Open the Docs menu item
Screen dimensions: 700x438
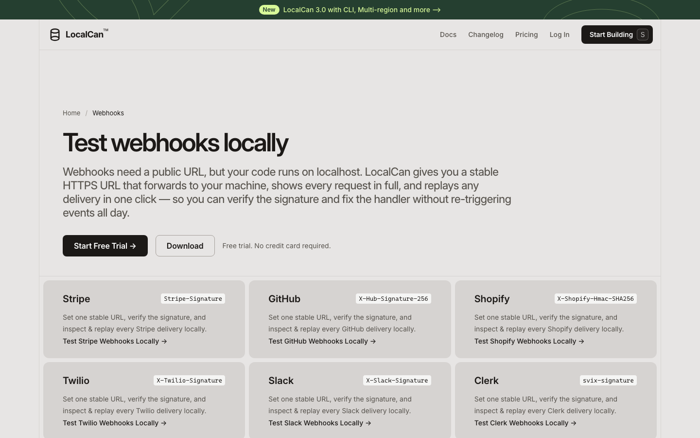click(448, 35)
